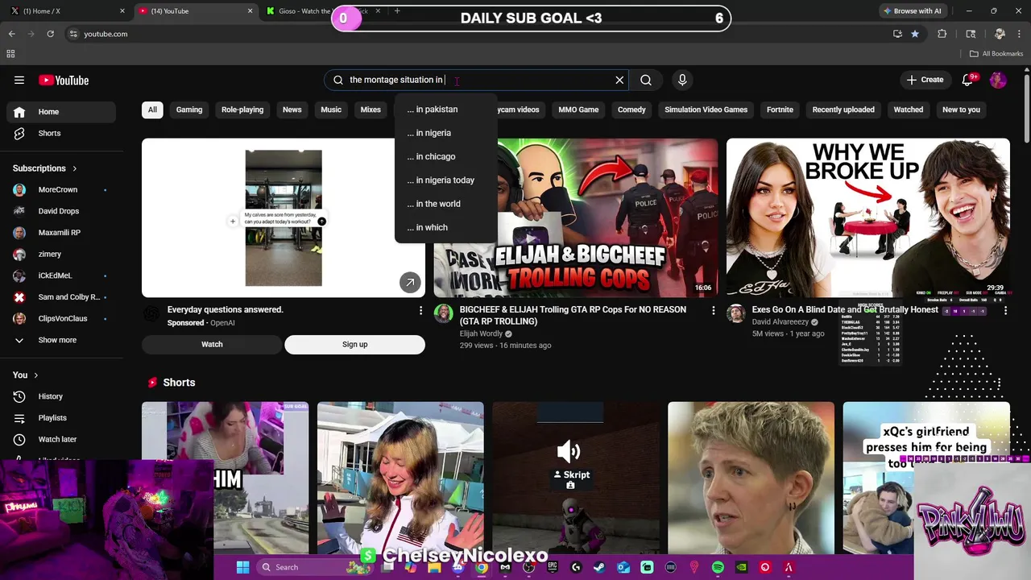Open iCkEdMeL channel subscription
Image resolution: width=1031 pixels, height=580 pixels.
[61, 275]
